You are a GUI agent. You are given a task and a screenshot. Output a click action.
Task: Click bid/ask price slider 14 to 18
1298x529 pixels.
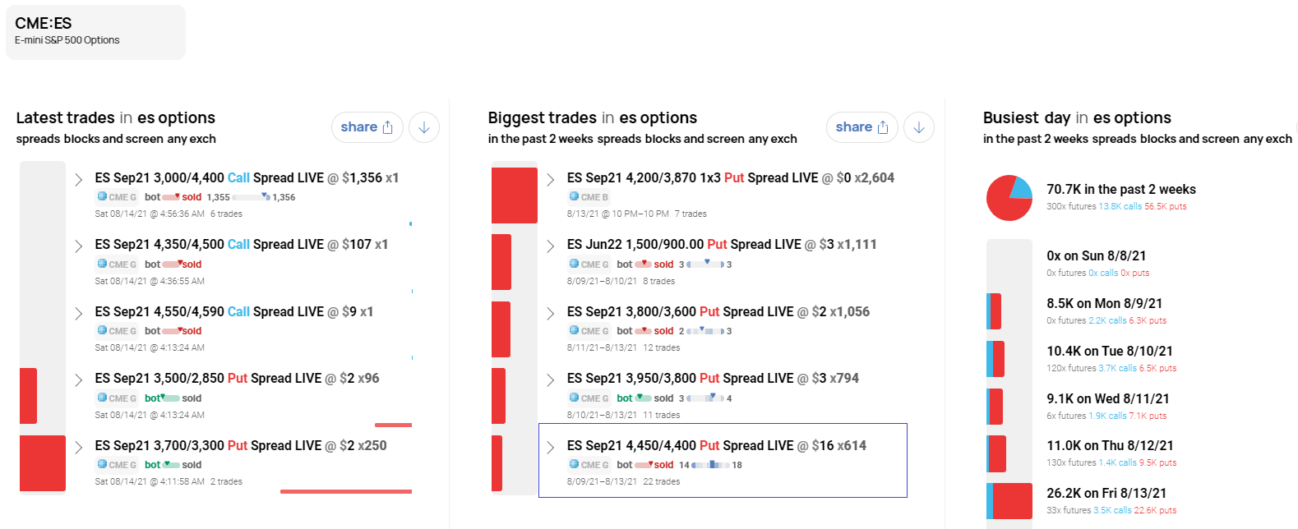coord(710,465)
